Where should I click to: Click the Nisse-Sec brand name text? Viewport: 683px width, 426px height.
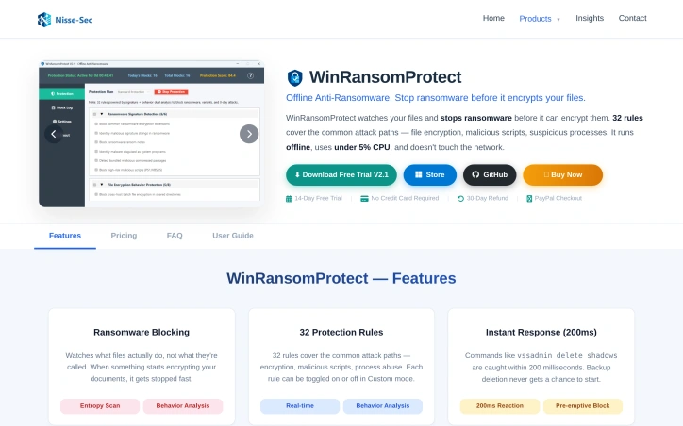pos(74,20)
